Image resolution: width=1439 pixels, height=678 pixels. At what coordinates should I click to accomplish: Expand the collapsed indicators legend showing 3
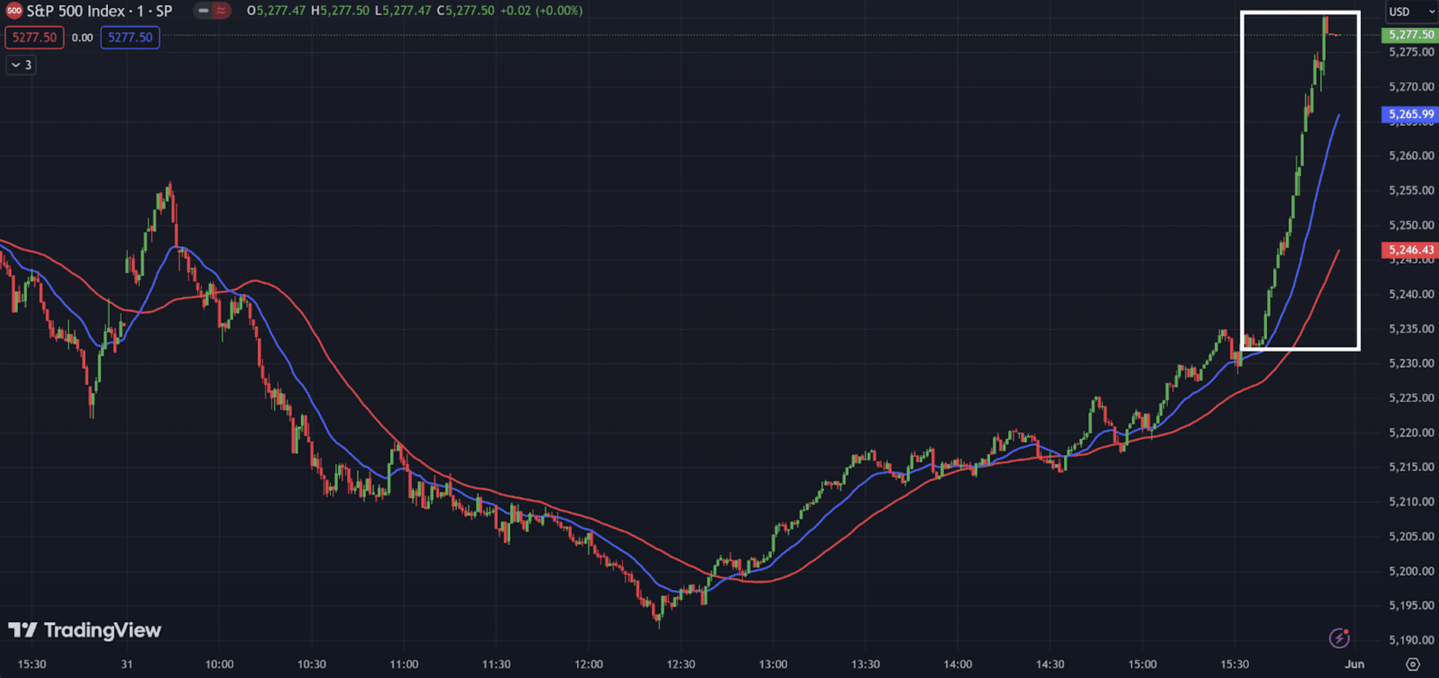(x=21, y=65)
